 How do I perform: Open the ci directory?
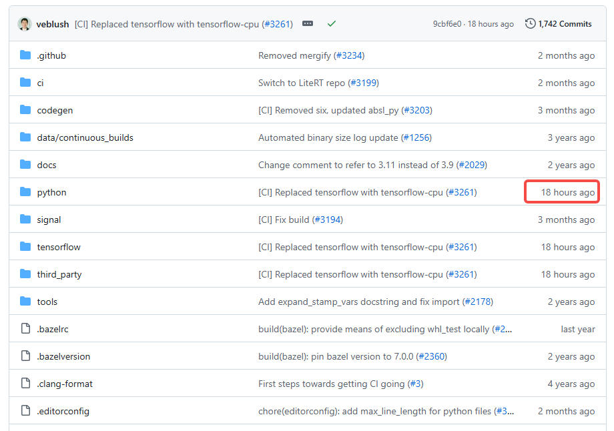[40, 83]
